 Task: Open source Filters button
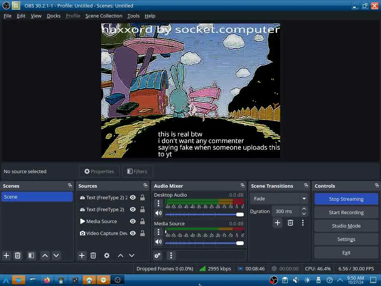pyautogui.click(x=137, y=171)
